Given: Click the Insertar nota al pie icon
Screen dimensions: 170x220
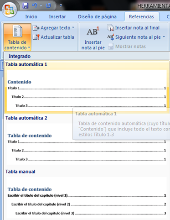Looking at the screenshot, I should click(x=93, y=31).
